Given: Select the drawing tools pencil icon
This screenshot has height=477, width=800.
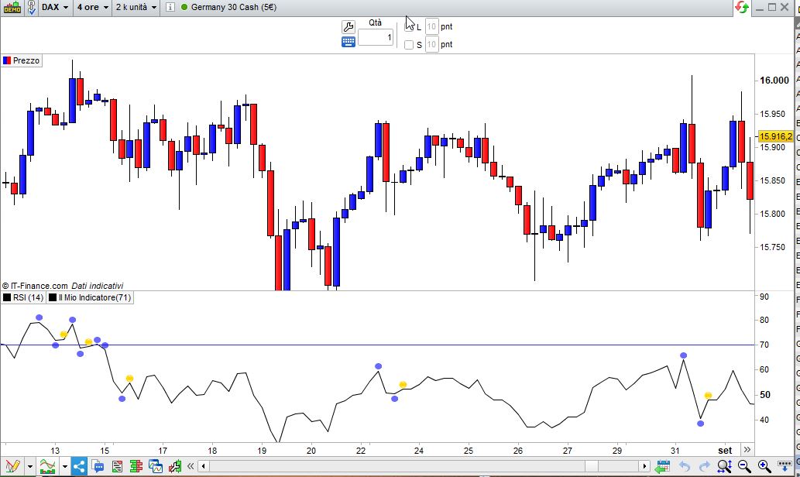Looking at the screenshot, I should [x=12, y=466].
